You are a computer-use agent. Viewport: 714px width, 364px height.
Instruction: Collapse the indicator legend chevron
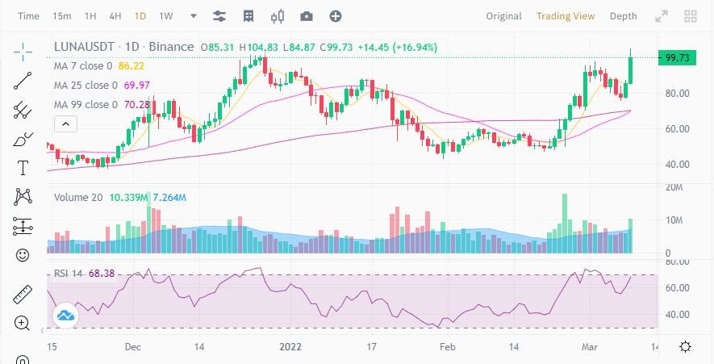[x=65, y=123]
